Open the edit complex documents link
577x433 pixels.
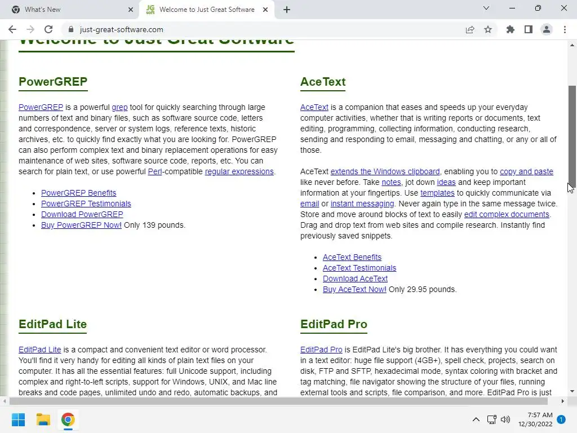click(507, 214)
